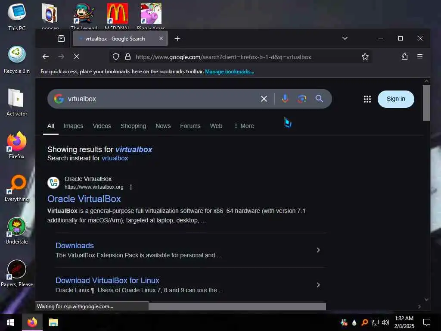Open Download VirtualBox for Linux link
This screenshot has height=331, width=441.
coord(107,280)
